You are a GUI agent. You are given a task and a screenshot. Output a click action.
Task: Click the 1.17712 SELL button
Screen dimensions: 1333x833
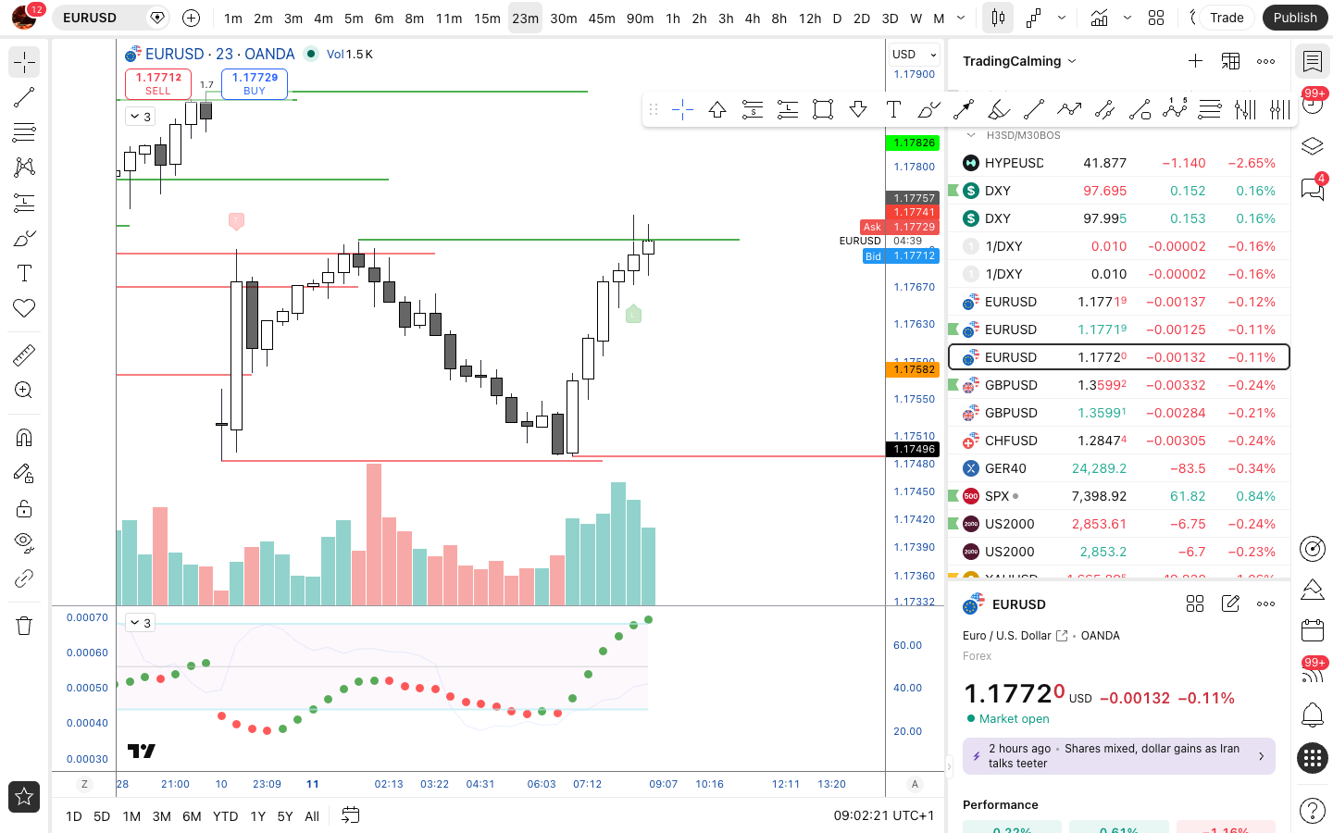coord(158,83)
